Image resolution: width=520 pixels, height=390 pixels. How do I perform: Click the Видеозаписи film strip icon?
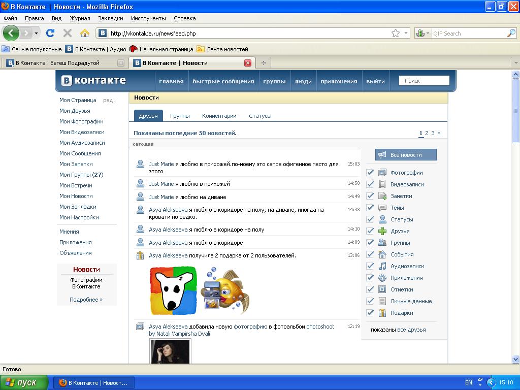[382, 184]
